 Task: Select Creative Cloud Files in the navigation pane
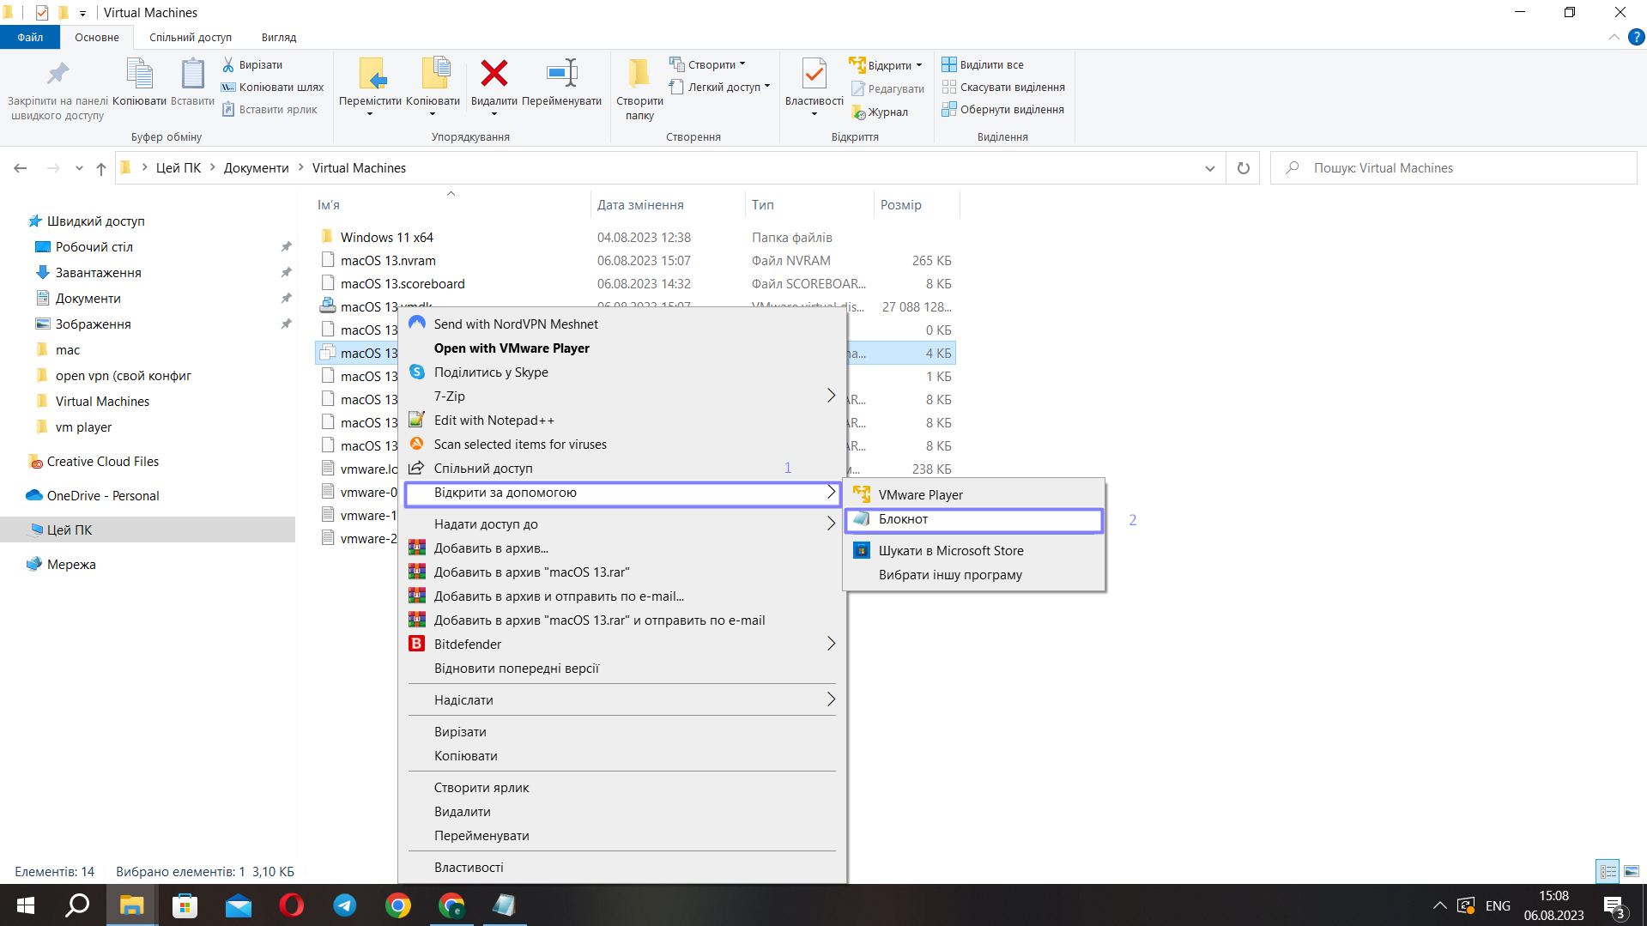(103, 461)
